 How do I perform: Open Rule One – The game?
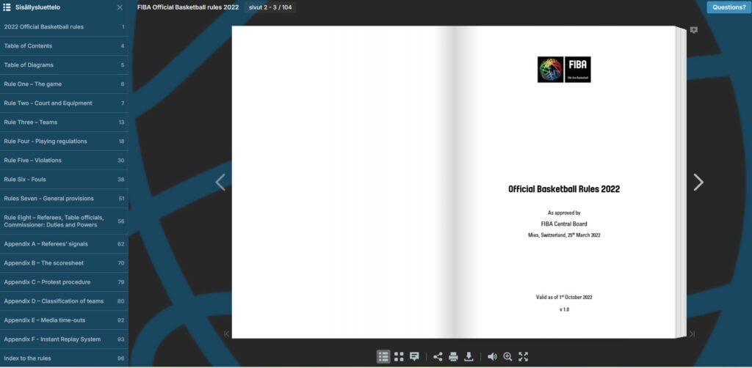(64, 84)
